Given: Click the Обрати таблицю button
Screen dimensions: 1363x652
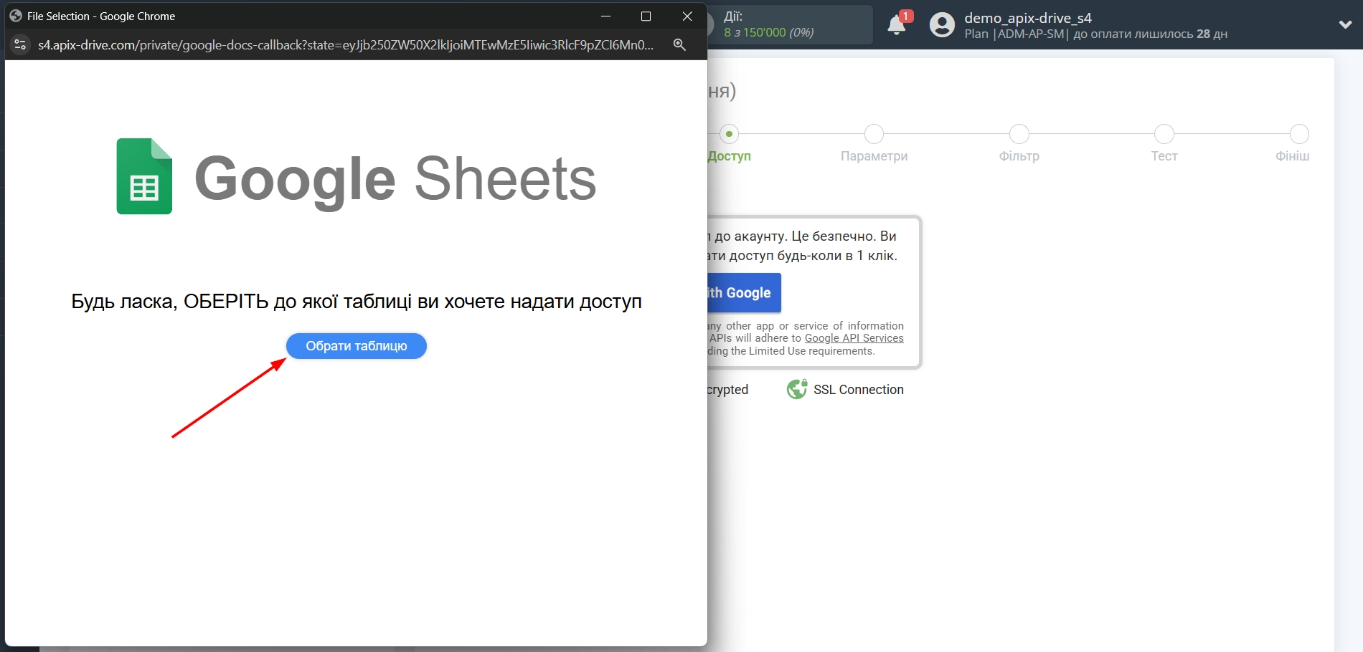Looking at the screenshot, I should 356,345.
